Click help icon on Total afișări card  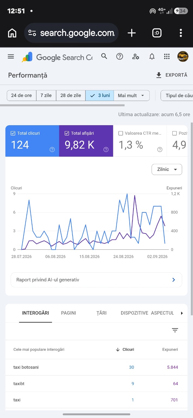pyautogui.click(x=106, y=149)
